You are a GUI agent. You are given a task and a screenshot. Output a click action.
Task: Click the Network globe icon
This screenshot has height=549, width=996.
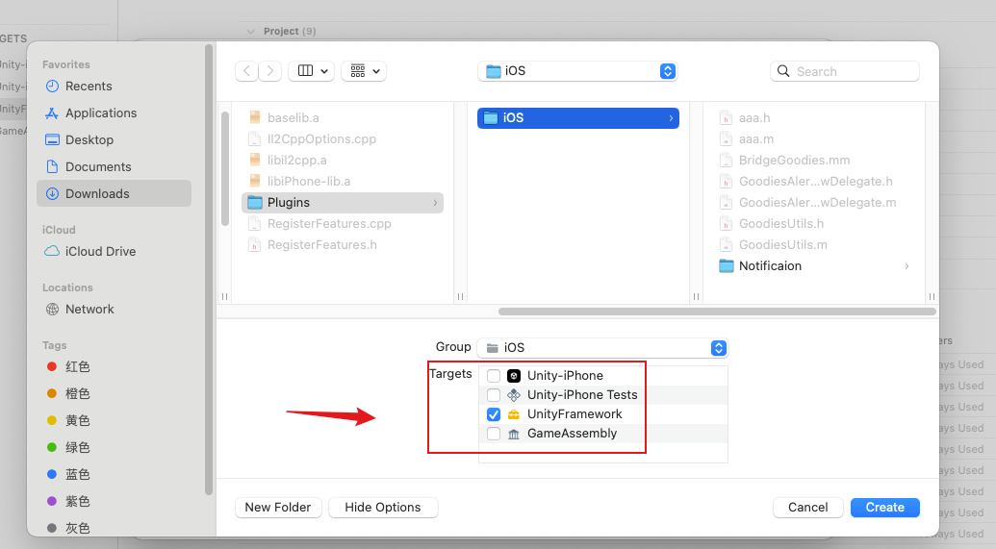(52, 309)
